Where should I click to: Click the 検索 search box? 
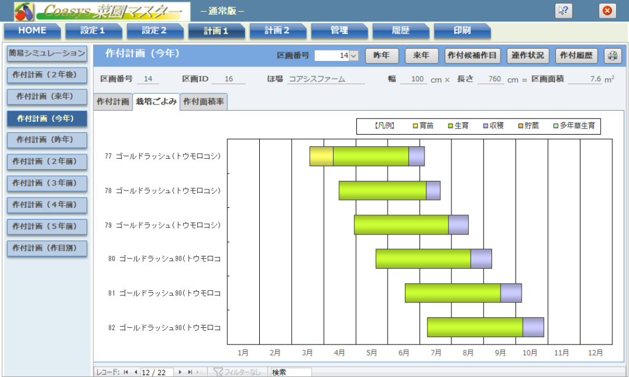pos(291,373)
